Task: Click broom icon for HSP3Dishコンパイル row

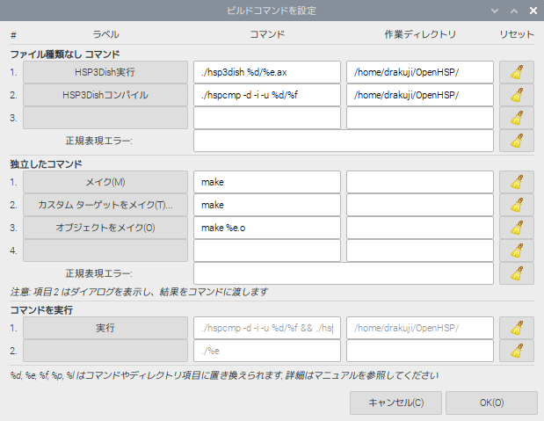Action: tap(517, 95)
